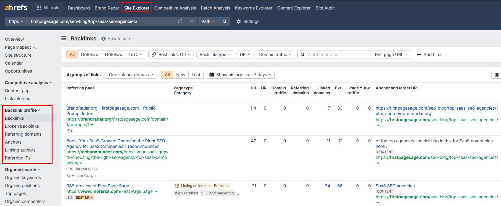Open URL in new tab icon
501x206 pixels.
[x=180, y=21]
